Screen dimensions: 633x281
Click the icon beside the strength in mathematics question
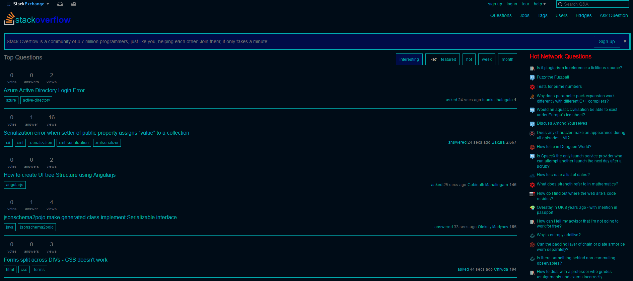pyautogui.click(x=532, y=185)
